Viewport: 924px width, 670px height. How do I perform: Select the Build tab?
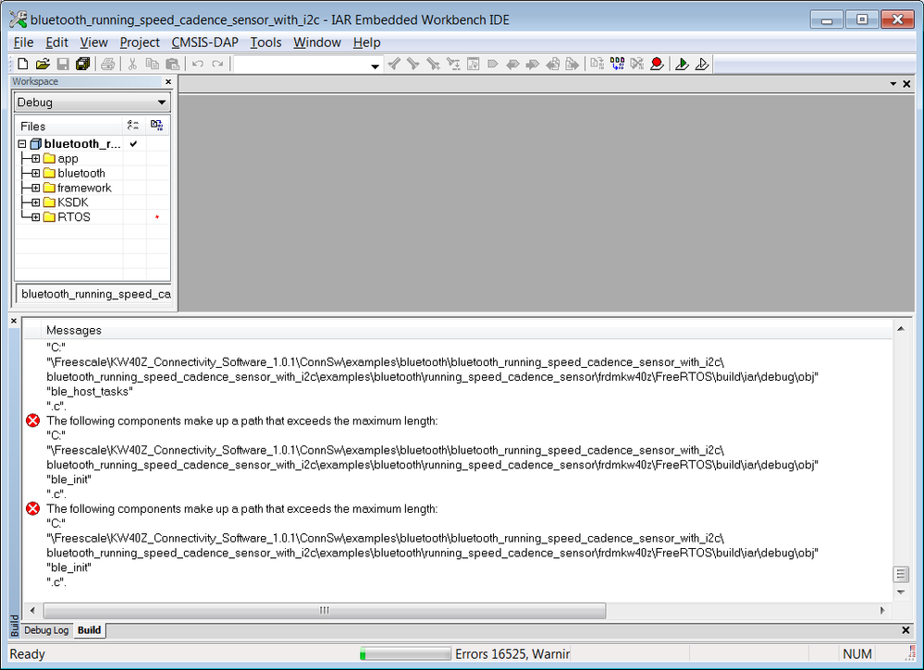(x=90, y=630)
